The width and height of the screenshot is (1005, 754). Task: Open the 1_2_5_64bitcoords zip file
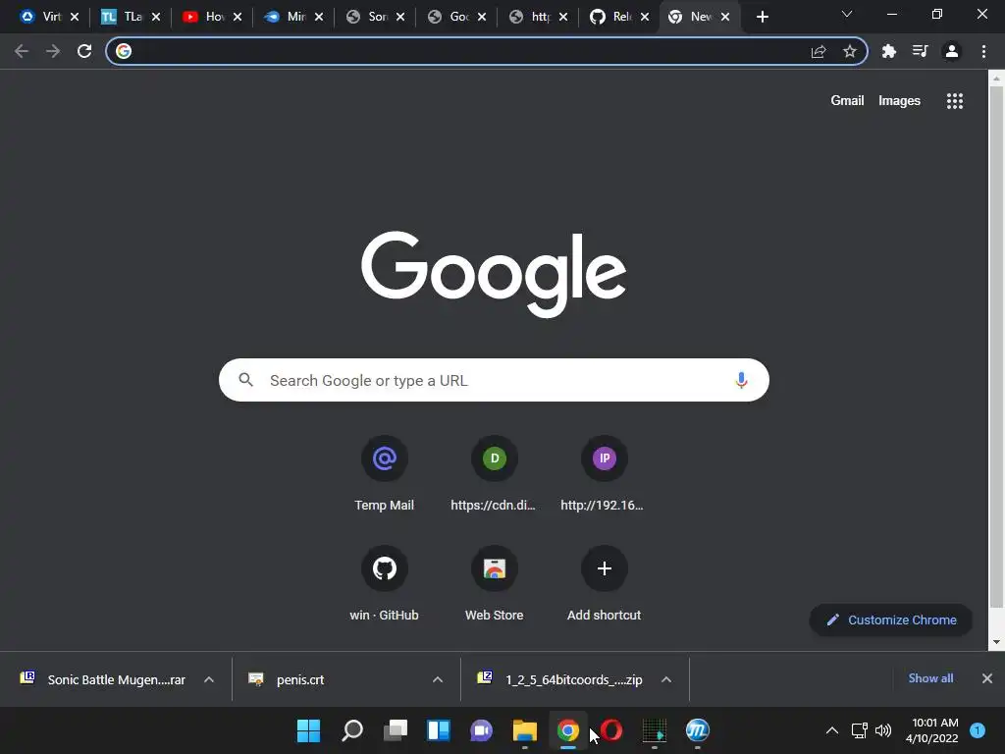click(560, 679)
